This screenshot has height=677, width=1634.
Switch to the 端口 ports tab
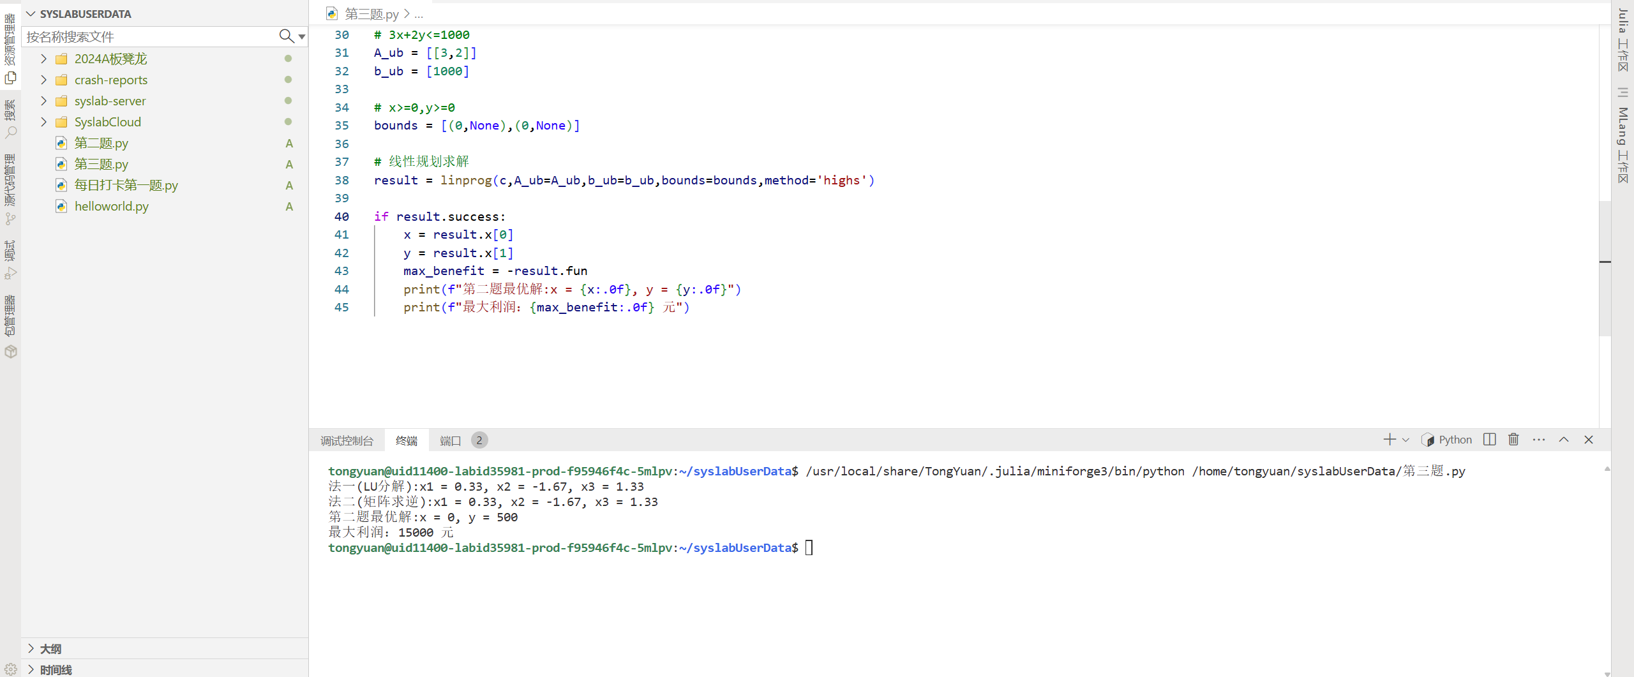point(450,440)
